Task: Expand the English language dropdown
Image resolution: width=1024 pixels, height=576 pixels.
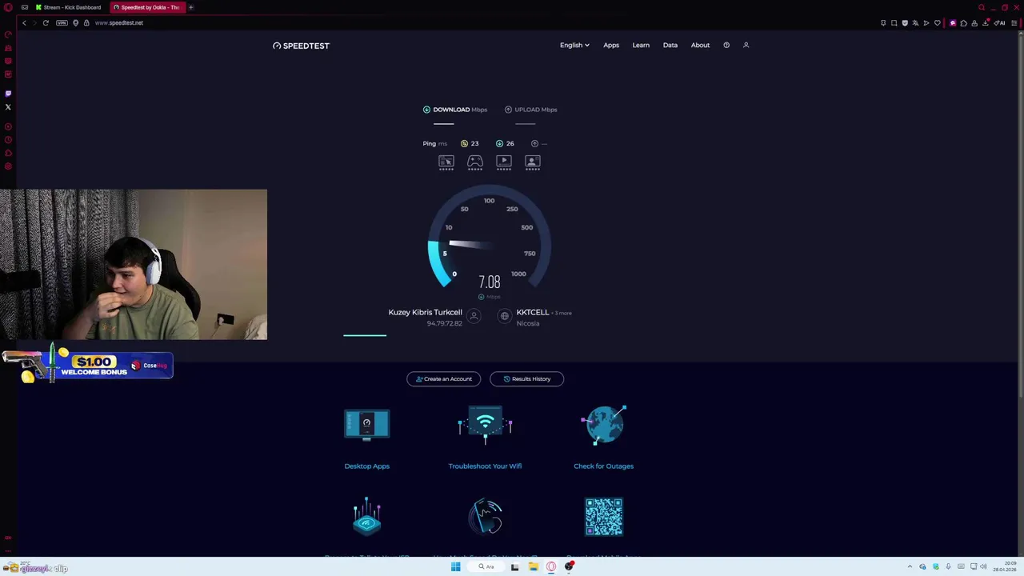Action: tap(574, 45)
